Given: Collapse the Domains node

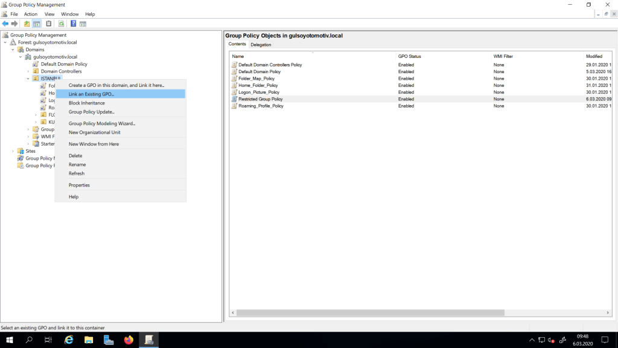Looking at the screenshot, I should (13, 50).
